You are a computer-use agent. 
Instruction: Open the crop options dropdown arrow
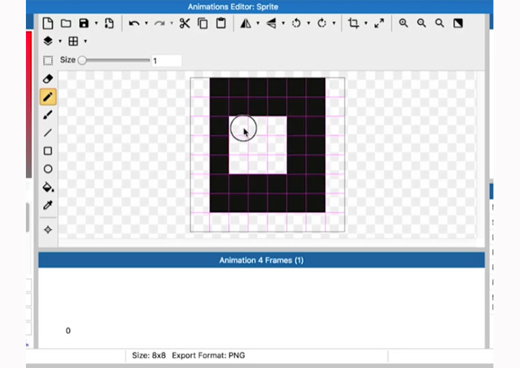click(366, 23)
